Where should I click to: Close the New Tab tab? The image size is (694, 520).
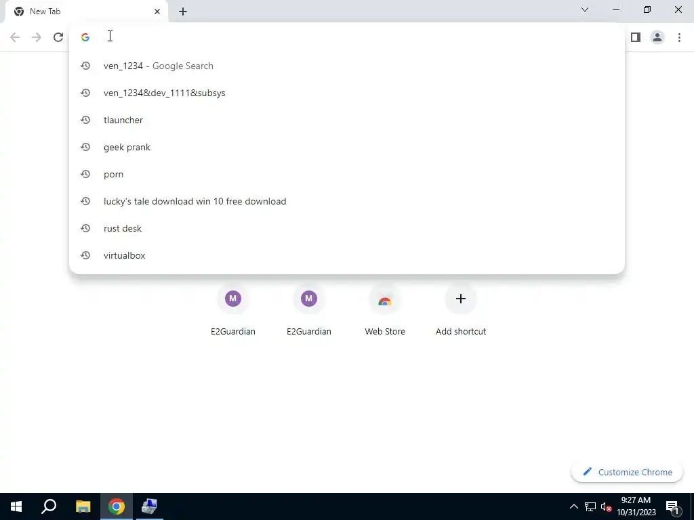(157, 12)
